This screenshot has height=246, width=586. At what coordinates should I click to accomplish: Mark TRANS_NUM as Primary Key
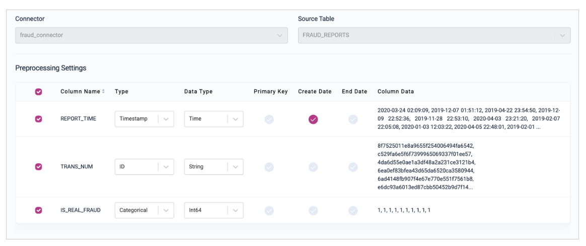coord(269,167)
